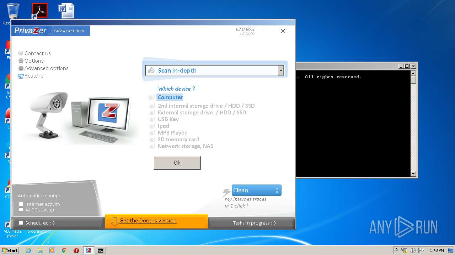The height and width of the screenshot is (255, 455).
Task: Enable At PC startup cleanup
Action: tap(21, 210)
